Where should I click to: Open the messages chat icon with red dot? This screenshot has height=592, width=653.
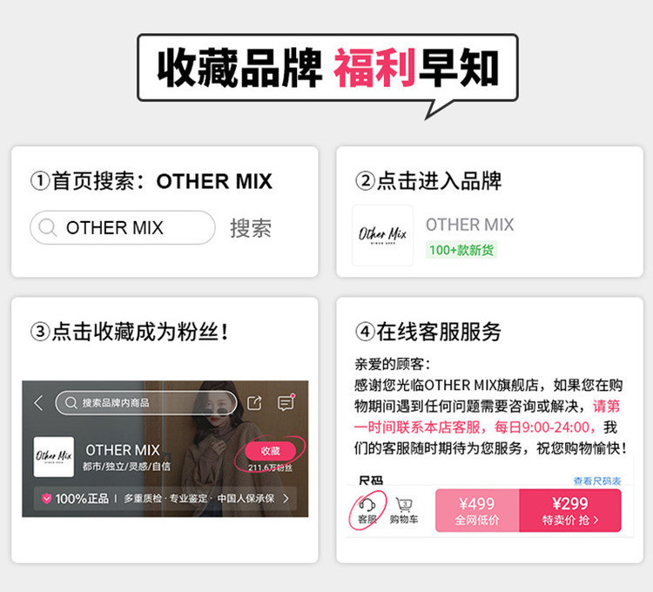click(286, 402)
